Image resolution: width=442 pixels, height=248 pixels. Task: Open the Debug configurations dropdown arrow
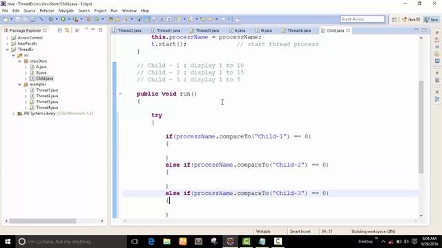[57, 19]
